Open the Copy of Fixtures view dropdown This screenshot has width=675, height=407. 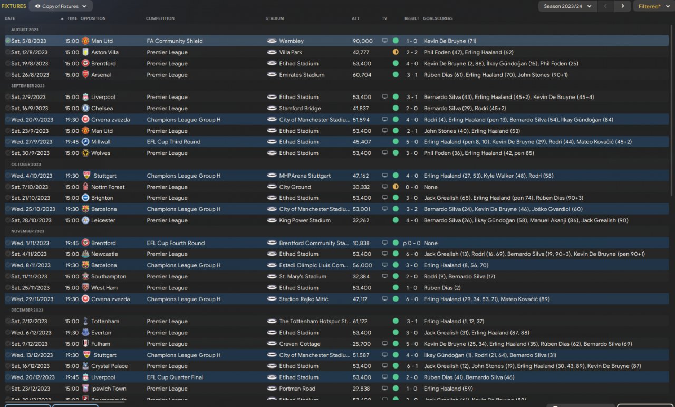61,6
